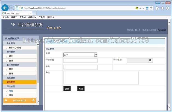Click the 评价日期 date field

point(138,60)
